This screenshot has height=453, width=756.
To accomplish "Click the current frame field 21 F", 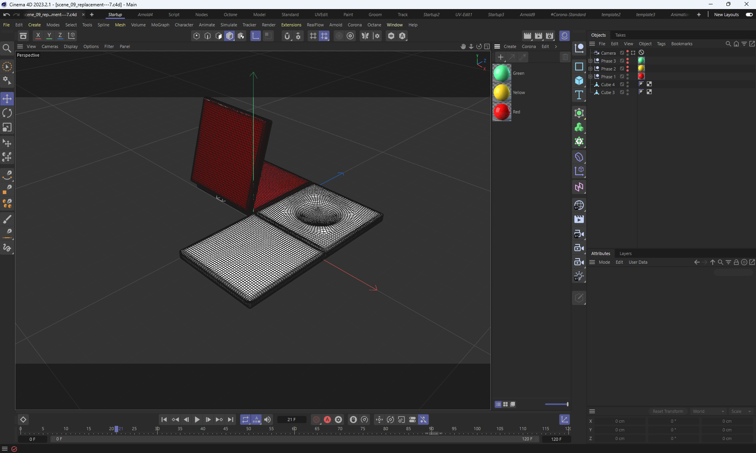I will click(292, 420).
